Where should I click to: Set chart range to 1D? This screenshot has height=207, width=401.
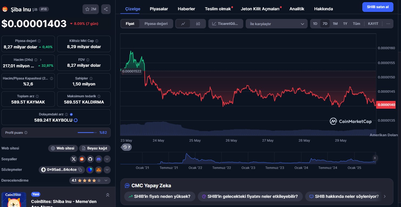pos(315,24)
